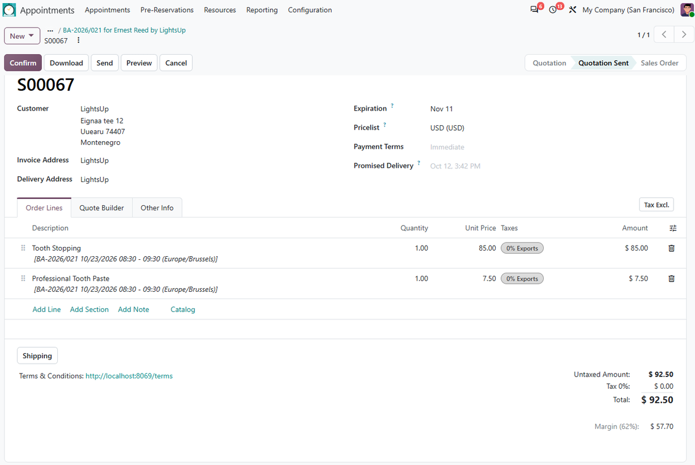Edit the Promised Delivery date field

[x=455, y=166]
